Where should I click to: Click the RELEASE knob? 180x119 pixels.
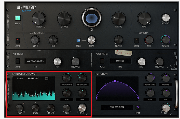pos(51,108)
